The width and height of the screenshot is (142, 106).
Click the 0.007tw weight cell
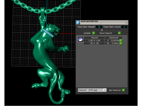[115, 40]
